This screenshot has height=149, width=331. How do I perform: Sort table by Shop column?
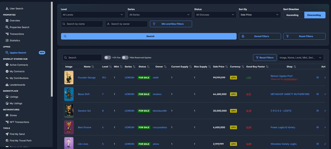coord(291,67)
